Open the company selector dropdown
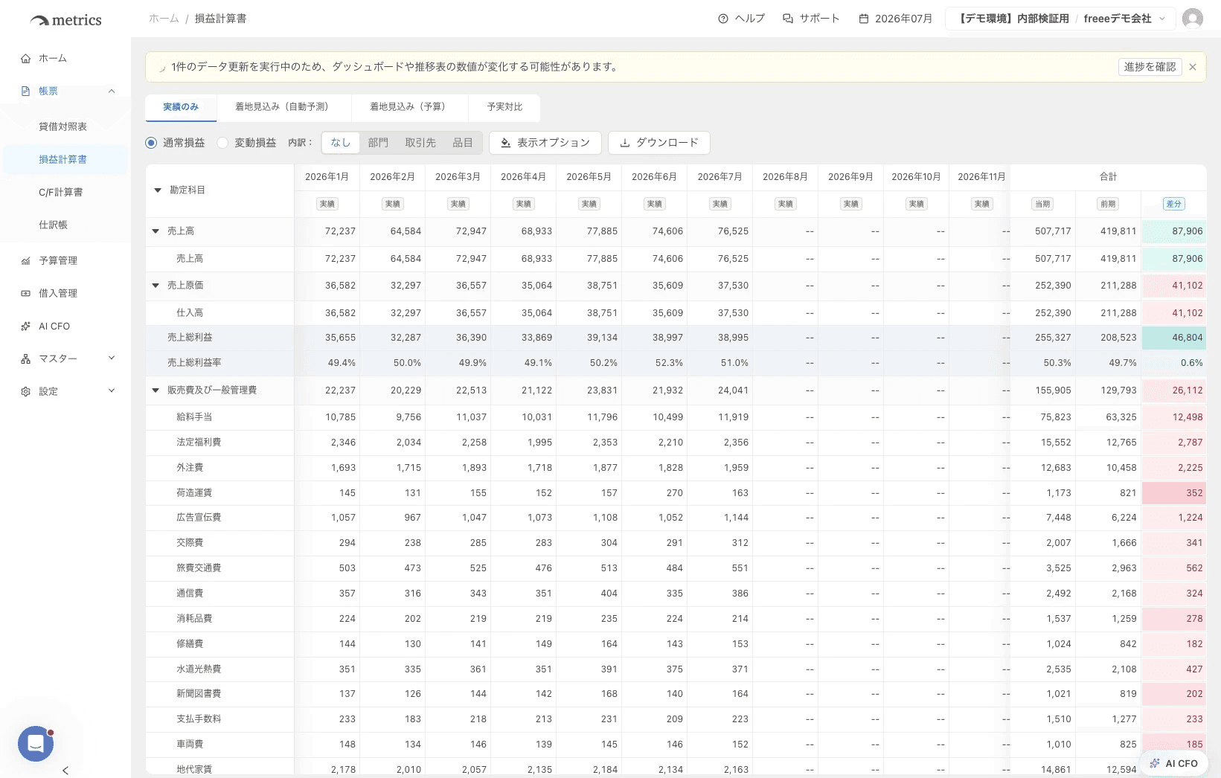Viewport: 1221px width, 778px height. 1060,19
